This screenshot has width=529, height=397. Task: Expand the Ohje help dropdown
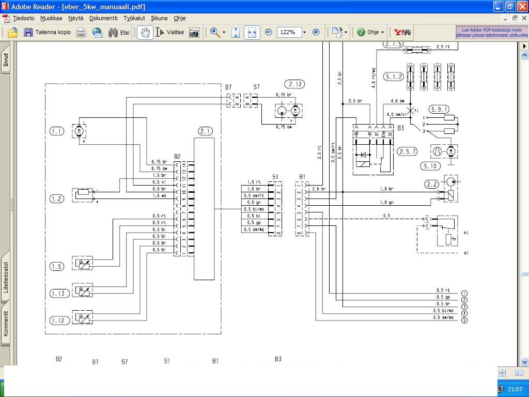(x=382, y=32)
